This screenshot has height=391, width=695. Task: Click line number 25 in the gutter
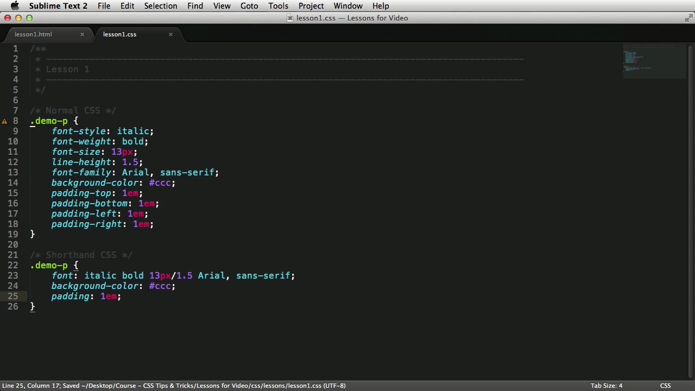(13, 297)
